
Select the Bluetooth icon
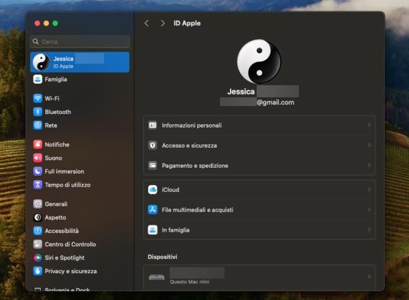click(38, 112)
